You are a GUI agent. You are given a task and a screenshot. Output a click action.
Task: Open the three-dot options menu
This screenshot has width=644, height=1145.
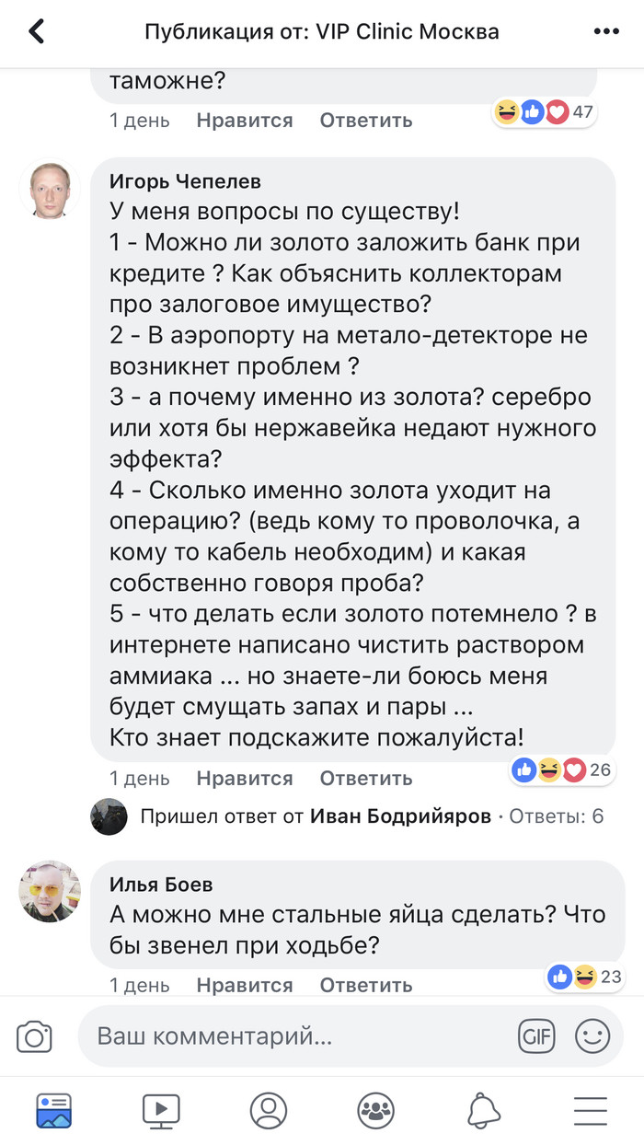click(x=606, y=32)
